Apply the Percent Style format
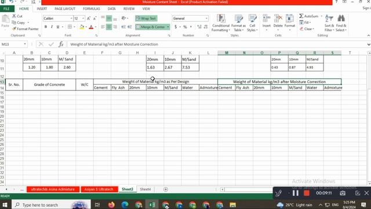 pyautogui.click(x=185, y=27)
